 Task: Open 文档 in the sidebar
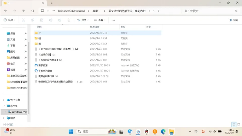[13, 40]
